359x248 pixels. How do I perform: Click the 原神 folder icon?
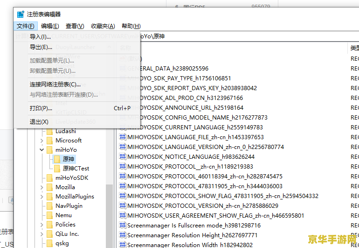[57, 159]
